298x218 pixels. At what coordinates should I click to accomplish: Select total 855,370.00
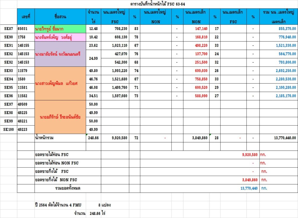click(279, 29)
